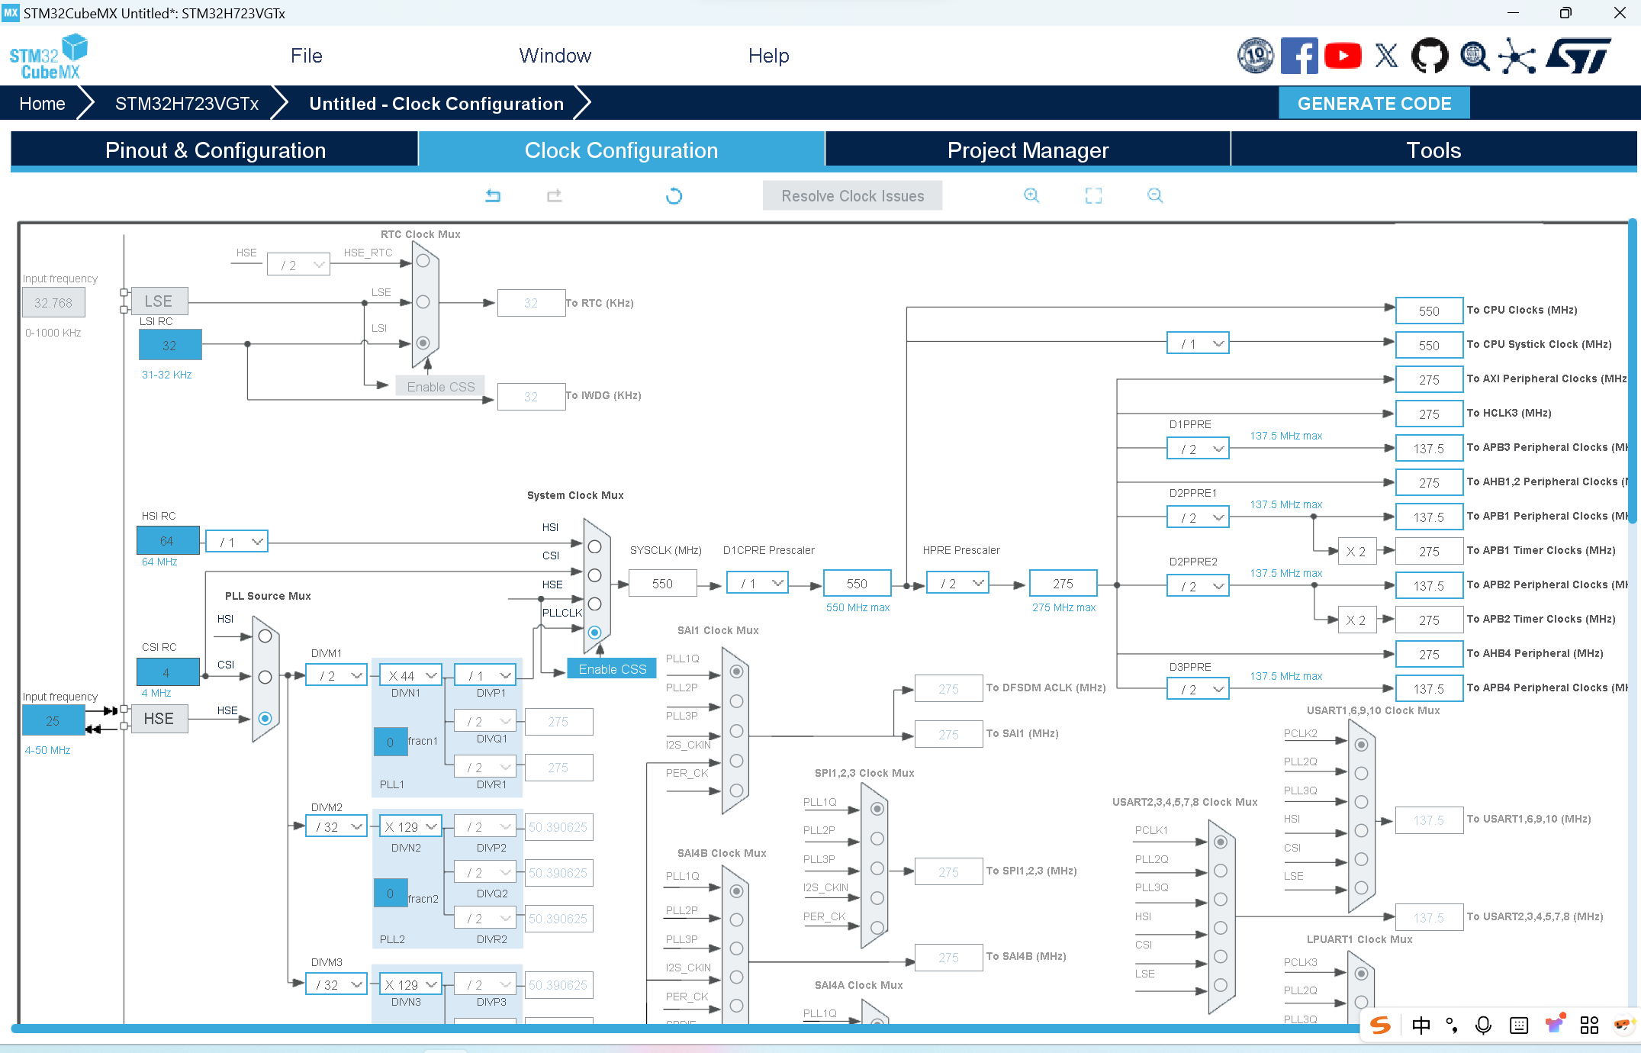Open the GitHub icon link
This screenshot has height=1053, width=1641.
[1429, 56]
